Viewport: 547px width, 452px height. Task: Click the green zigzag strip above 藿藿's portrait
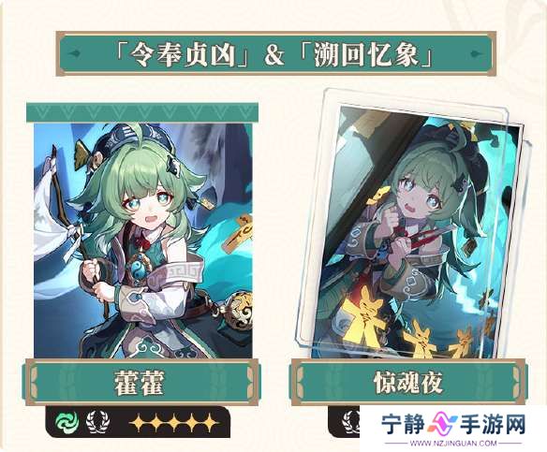click(x=142, y=112)
